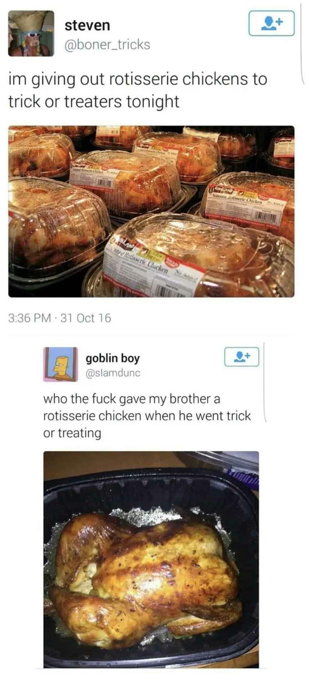
Task: Click goblin boy's tweet text about his brother
Action: click(x=147, y=416)
